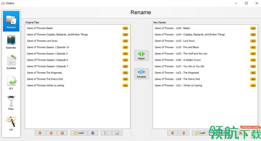Select original file 'Game of Thrones Baelor'
The image size is (261, 141).
point(77,28)
